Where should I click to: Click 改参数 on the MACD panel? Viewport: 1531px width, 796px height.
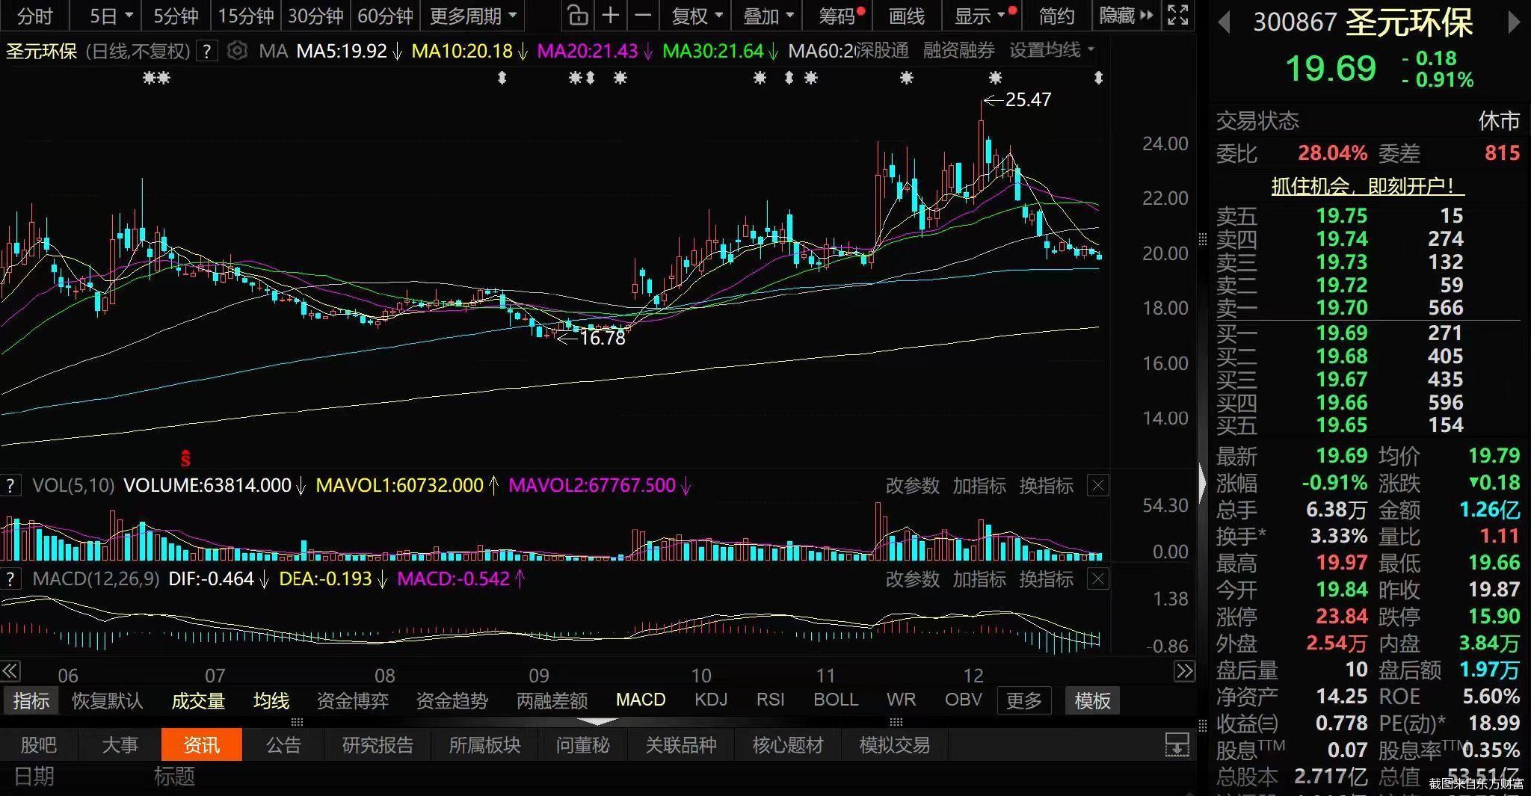tap(913, 579)
